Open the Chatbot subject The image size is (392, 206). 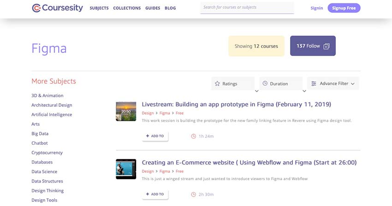[x=40, y=143]
